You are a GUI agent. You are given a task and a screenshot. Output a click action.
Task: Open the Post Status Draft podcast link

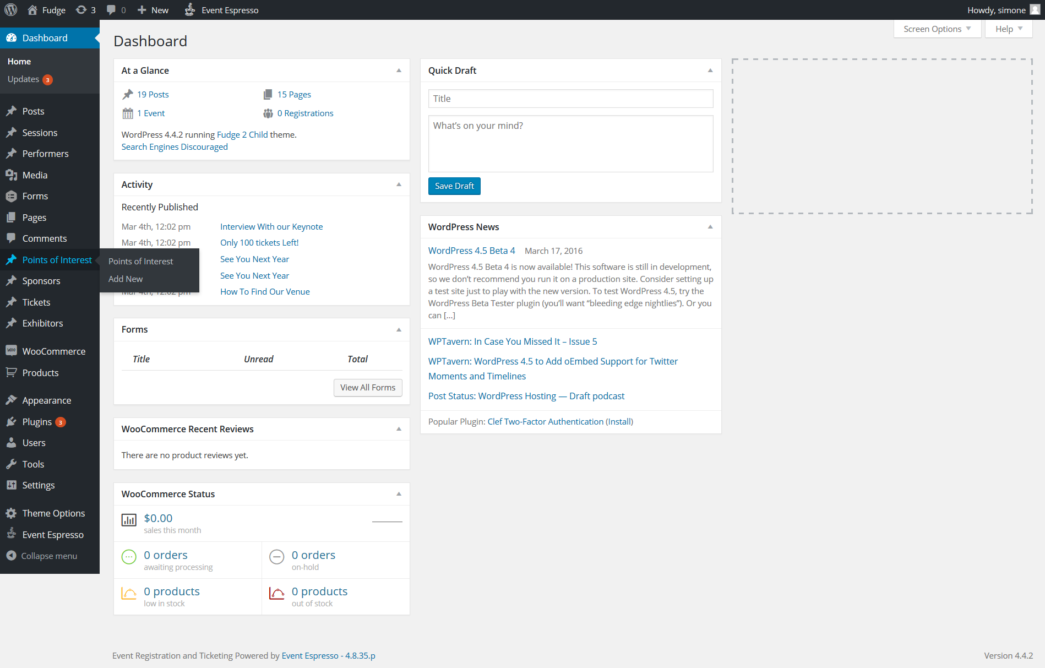click(x=526, y=396)
